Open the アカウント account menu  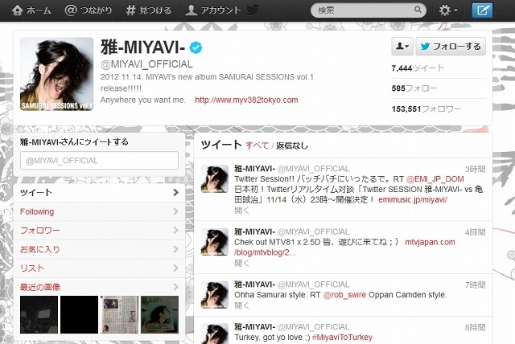click(212, 10)
